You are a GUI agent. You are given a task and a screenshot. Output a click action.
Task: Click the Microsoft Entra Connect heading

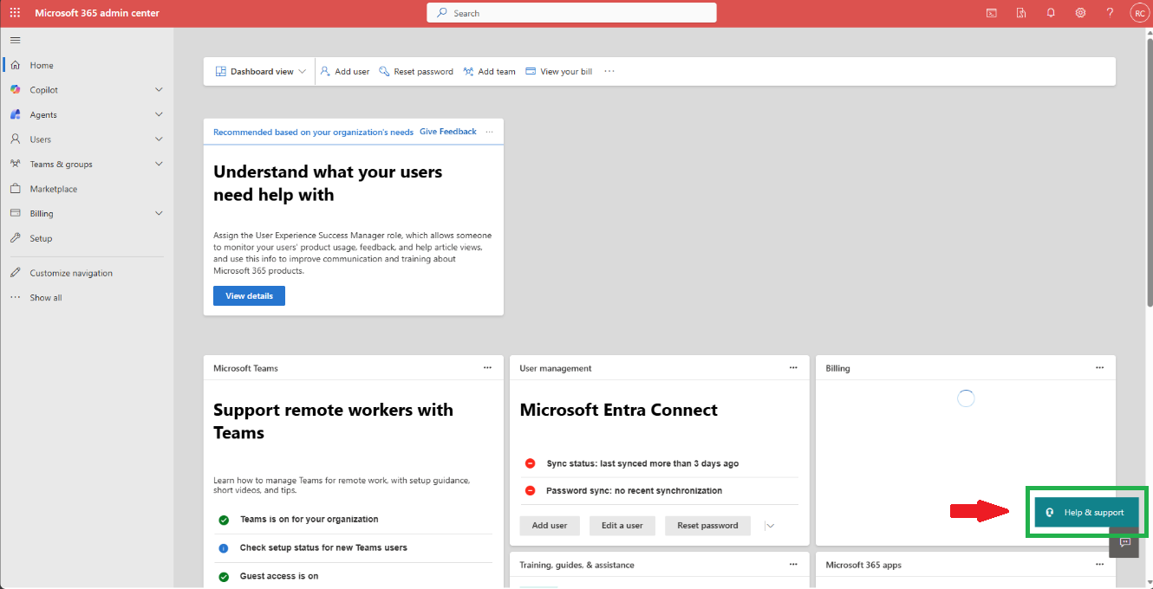[619, 410]
